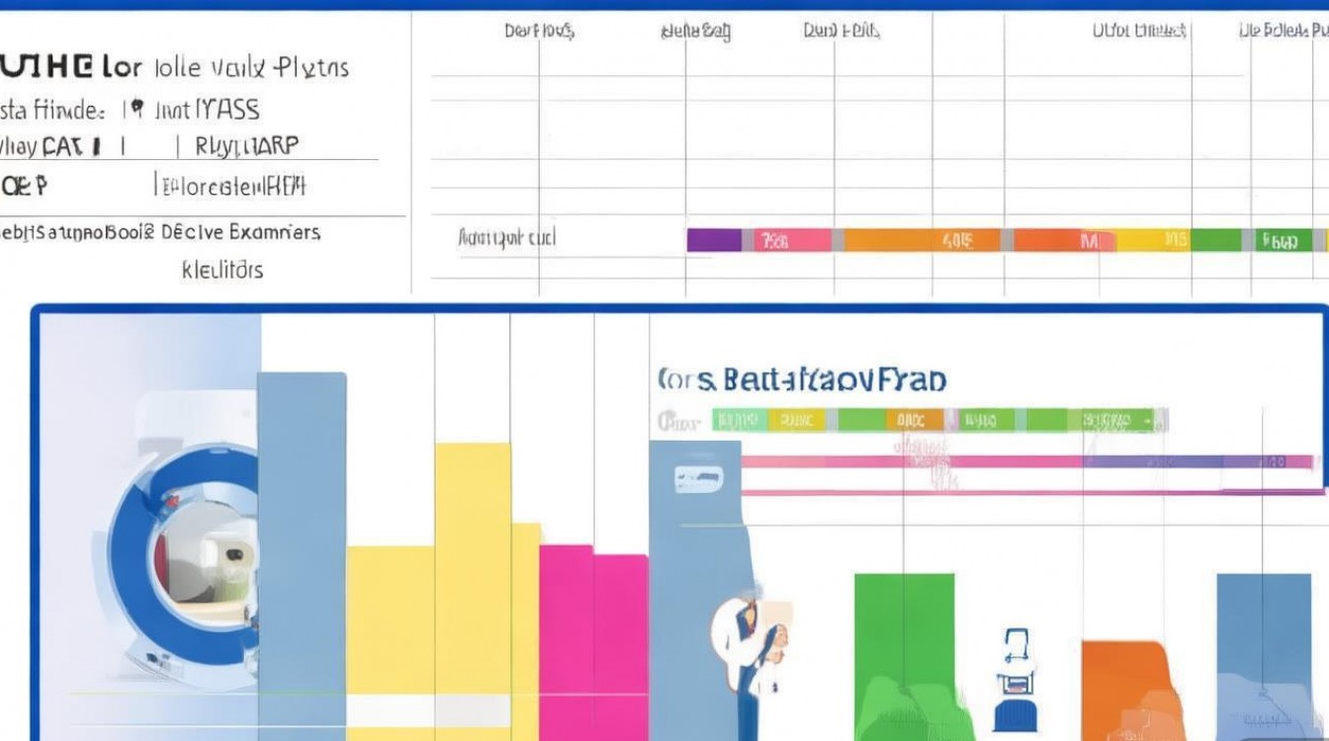Click the tall blue bar beside the scanner
Viewport: 1329px width, 741px height.
coord(302,553)
